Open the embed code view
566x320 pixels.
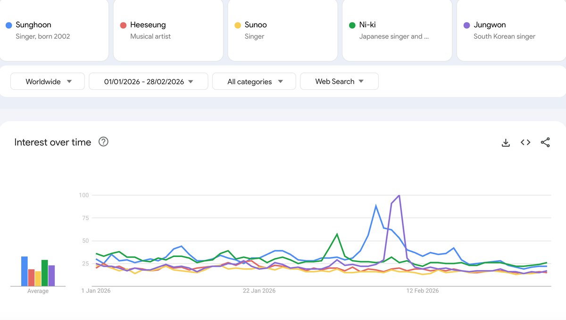tap(525, 142)
